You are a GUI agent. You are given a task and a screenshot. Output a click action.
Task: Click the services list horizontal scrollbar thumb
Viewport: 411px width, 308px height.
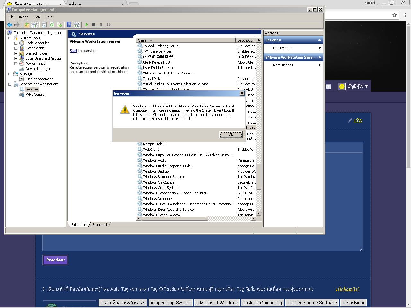tap(174, 218)
